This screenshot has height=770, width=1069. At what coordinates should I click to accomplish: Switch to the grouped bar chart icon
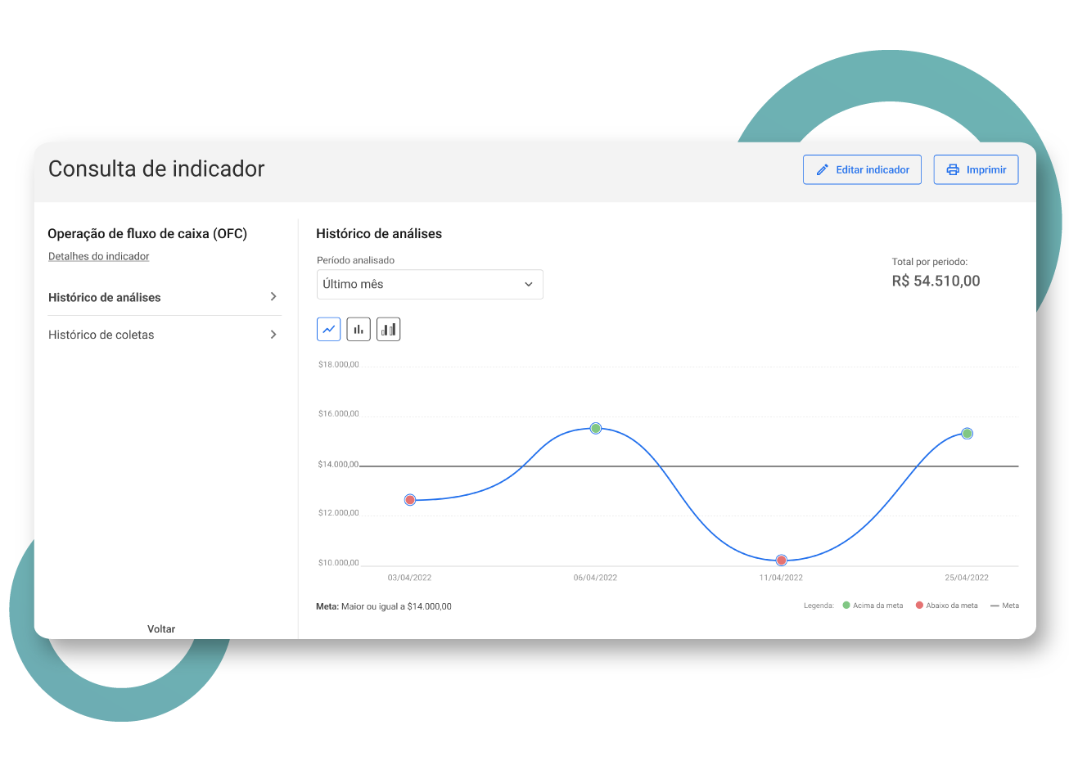click(x=389, y=329)
